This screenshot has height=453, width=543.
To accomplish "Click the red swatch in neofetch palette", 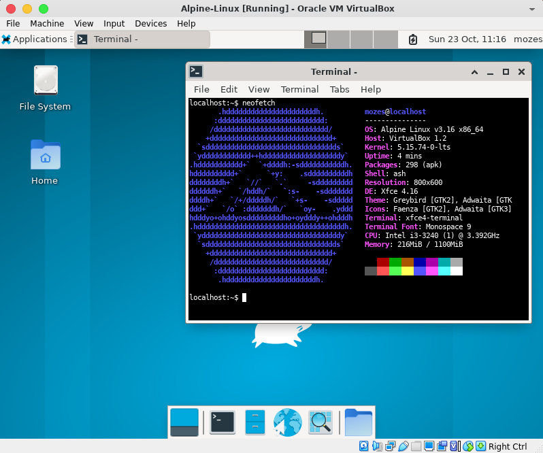I will [x=383, y=262].
